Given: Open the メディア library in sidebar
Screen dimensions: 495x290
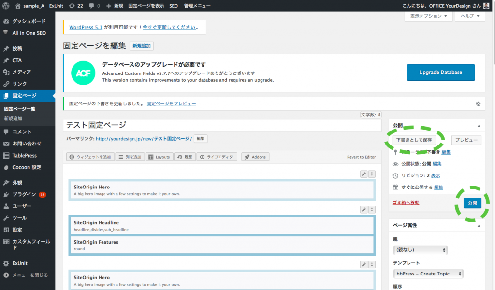Looking at the screenshot, I should (21, 72).
